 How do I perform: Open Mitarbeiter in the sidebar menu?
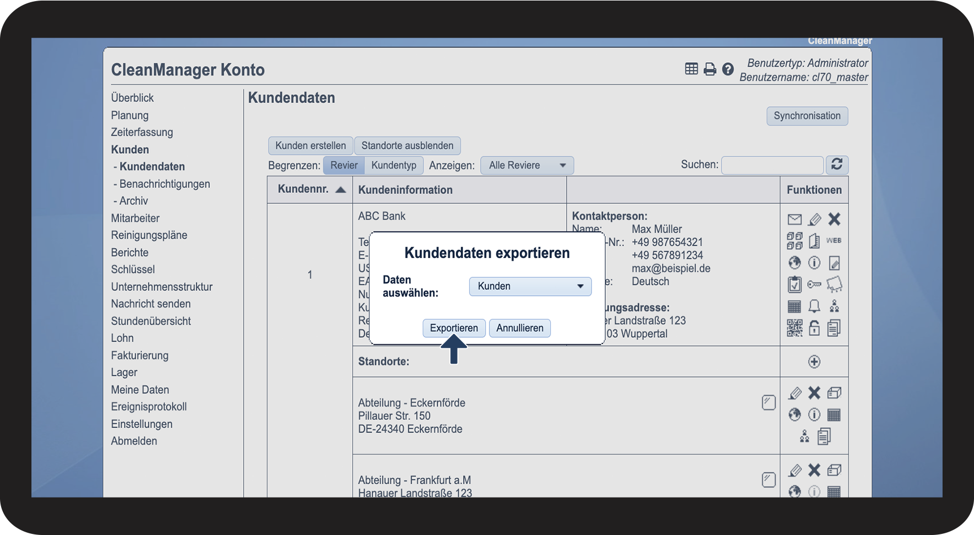coord(135,218)
